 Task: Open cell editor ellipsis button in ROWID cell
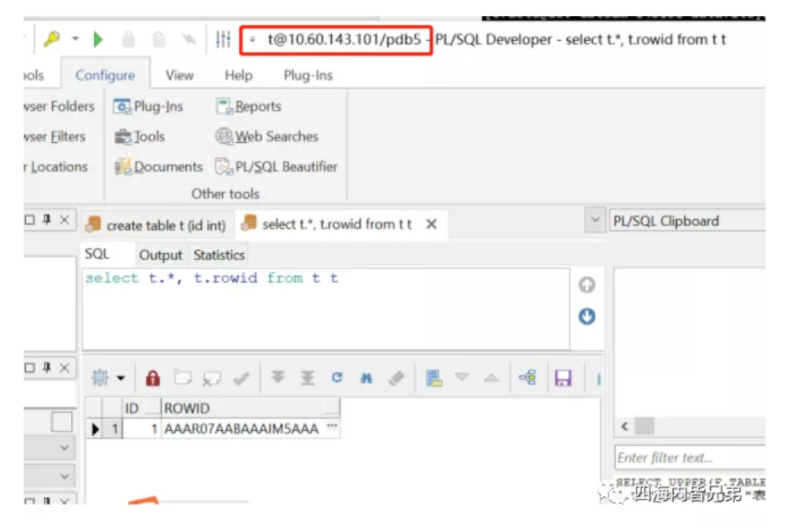point(332,426)
